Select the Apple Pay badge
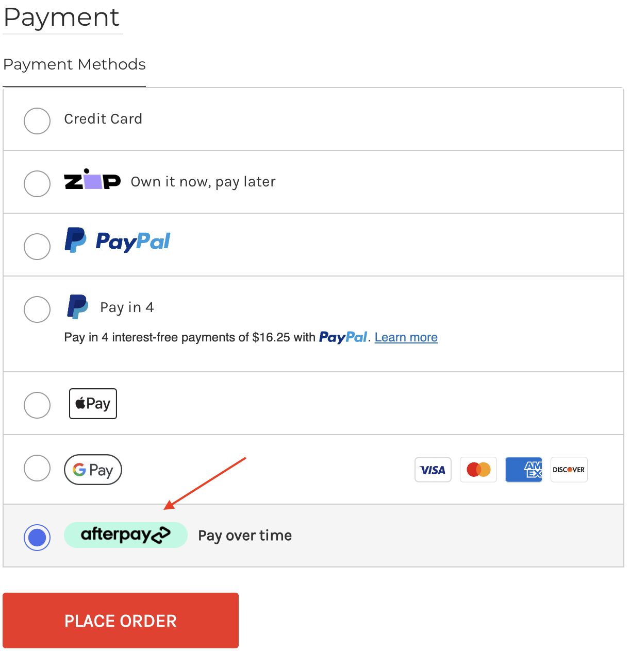Image resolution: width=630 pixels, height=655 pixels. click(93, 403)
